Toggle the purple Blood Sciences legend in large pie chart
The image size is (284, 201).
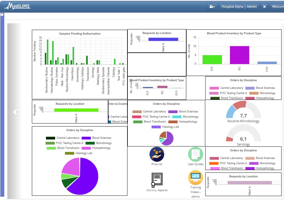(97, 138)
